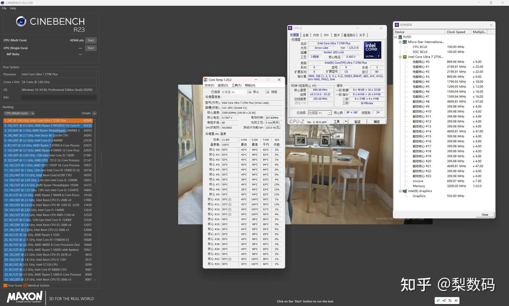Click the 验证 button in CPU-Z
The image size is (509, 306).
tap(358, 122)
